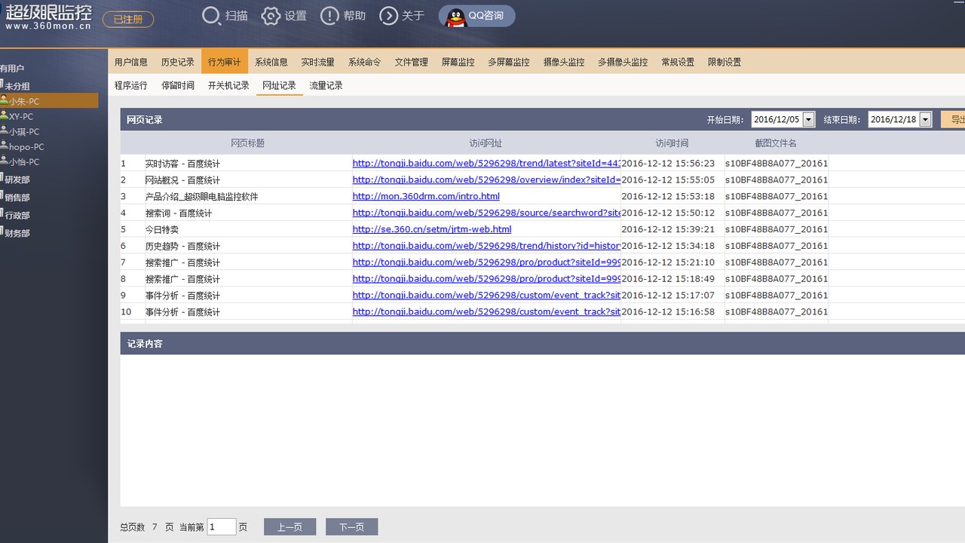The image size is (965, 543).
Task: Click the 访问网址 column header
Action: [x=486, y=143]
